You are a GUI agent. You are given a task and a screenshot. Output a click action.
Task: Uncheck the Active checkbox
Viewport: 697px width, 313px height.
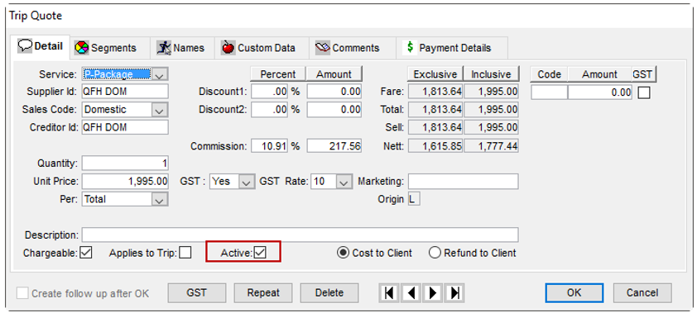tap(261, 253)
